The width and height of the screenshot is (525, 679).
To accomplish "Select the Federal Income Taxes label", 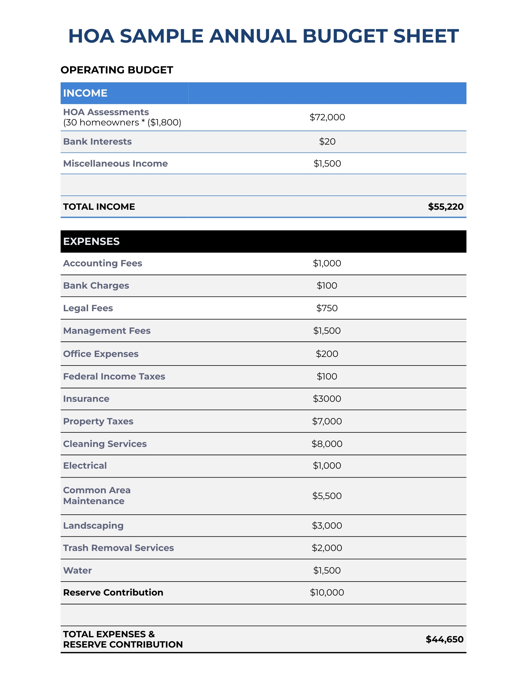I will 114,376.
